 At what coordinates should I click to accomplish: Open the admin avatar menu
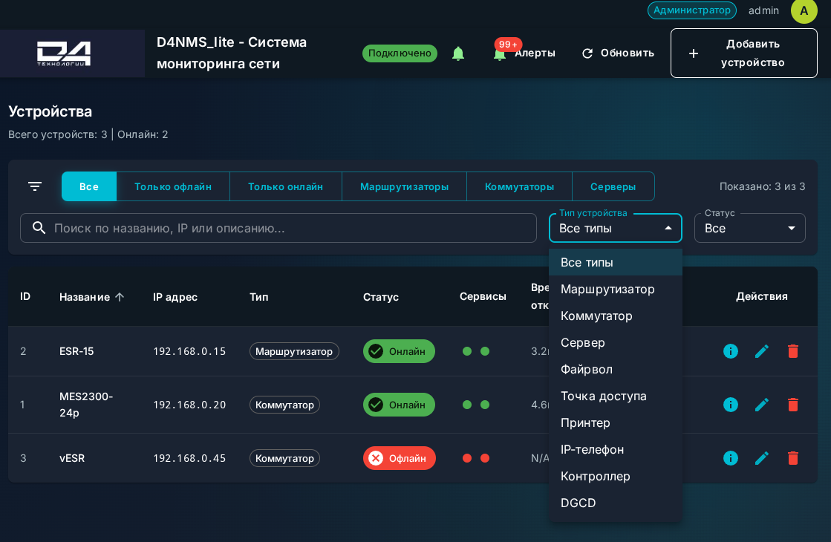tap(804, 10)
